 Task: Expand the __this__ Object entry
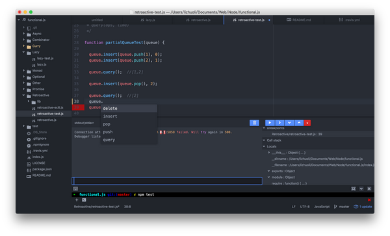click(x=269, y=153)
